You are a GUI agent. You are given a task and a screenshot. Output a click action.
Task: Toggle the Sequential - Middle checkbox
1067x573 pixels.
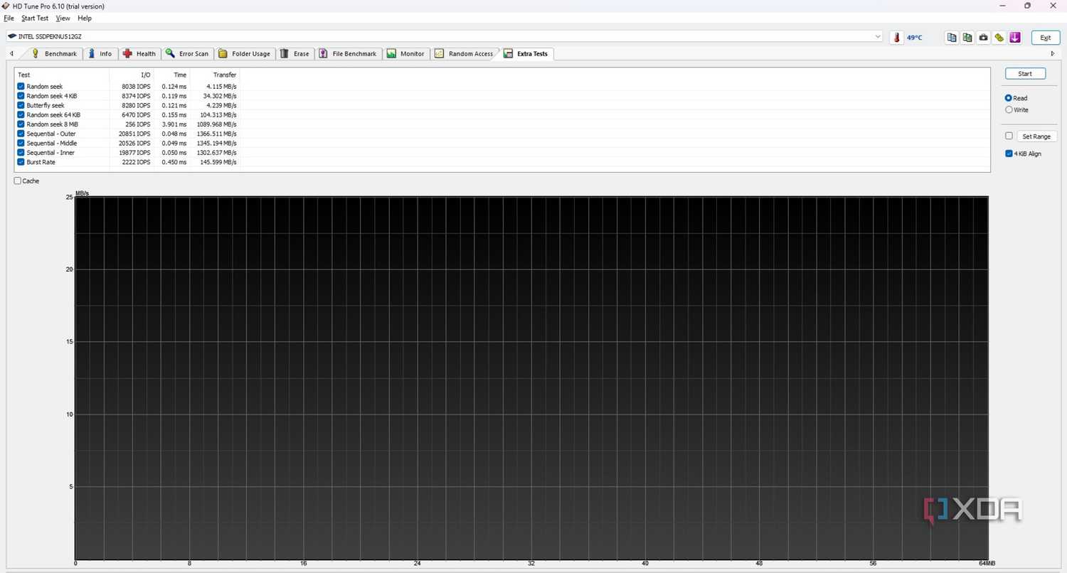tap(21, 143)
